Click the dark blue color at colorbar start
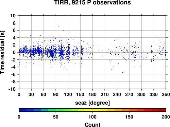 [23, 110]
